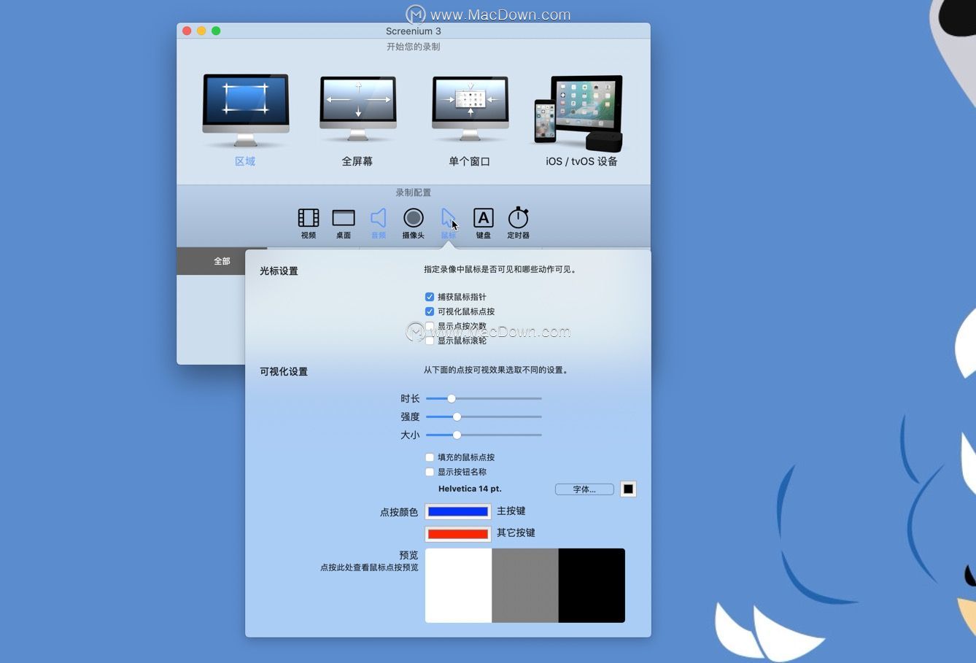The height and width of the screenshot is (663, 976).
Task: Open the black font color swatch
Action: pos(628,489)
